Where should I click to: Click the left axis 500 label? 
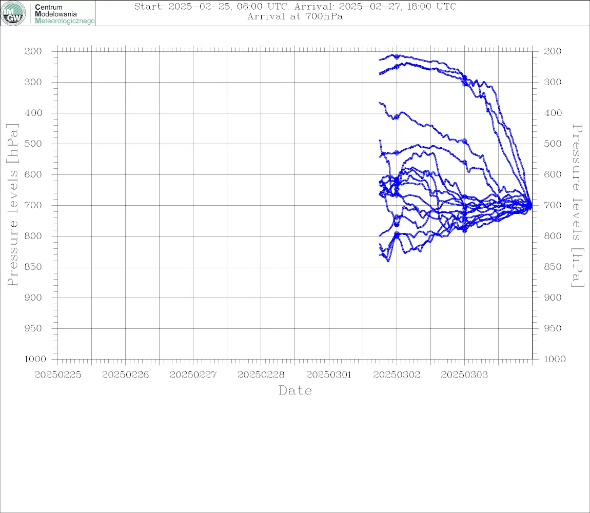[x=33, y=144]
